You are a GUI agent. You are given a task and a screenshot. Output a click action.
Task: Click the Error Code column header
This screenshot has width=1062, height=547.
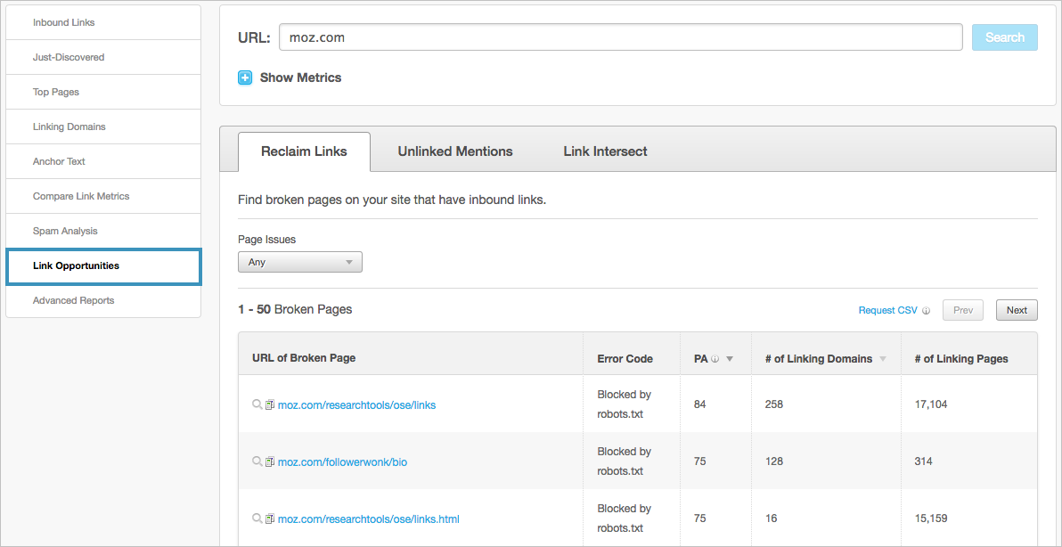coord(625,359)
